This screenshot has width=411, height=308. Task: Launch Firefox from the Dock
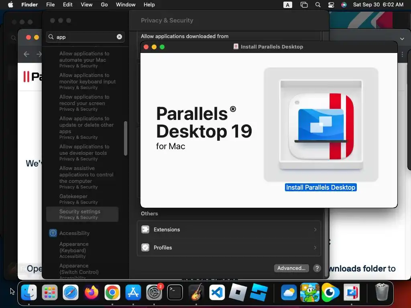coord(91,292)
